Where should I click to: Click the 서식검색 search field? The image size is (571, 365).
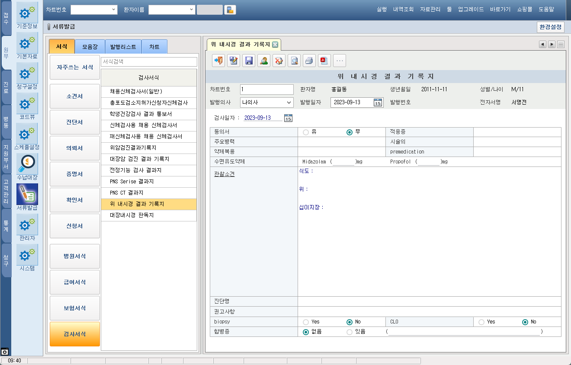[x=149, y=62]
